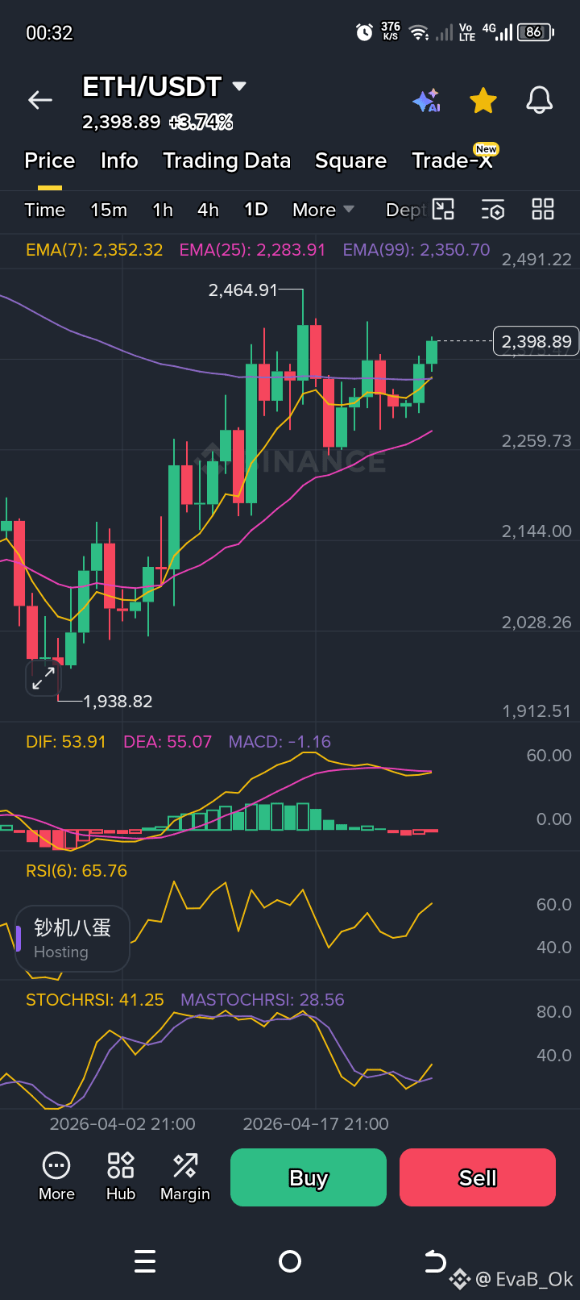Viewport: 580px width, 1300px height.
Task: Expand the More intervals dropdown
Action: [323, 210]
